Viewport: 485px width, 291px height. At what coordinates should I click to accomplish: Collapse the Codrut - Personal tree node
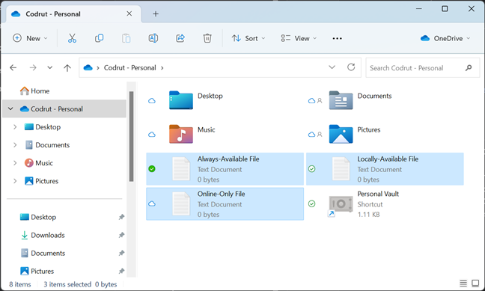pyautogui.click(x=10, y=109)
